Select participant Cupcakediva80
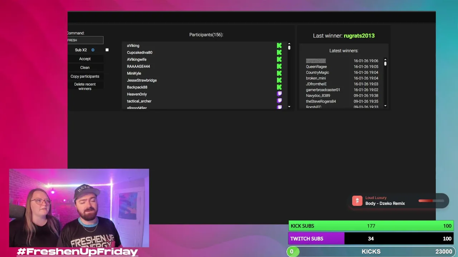The width and height of the screenshot is (458, 257). 140,52
